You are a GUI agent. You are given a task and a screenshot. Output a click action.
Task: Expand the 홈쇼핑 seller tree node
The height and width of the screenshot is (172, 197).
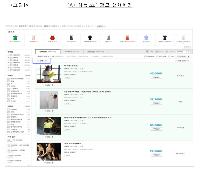pyautogui.click(x=8, y=60)
